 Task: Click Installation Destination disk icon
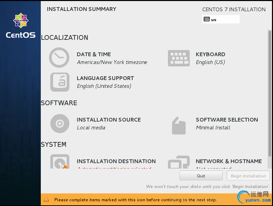pyautogui.click(x=60, y=161)
